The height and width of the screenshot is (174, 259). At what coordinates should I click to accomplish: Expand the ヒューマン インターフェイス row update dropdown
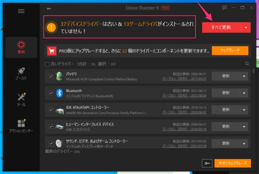point(244,127)
